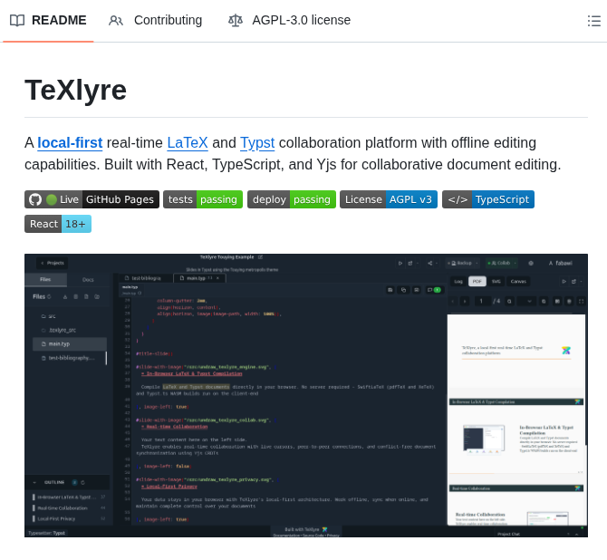Collapse the OUTLINE section in sidebar

coord(35,482)
